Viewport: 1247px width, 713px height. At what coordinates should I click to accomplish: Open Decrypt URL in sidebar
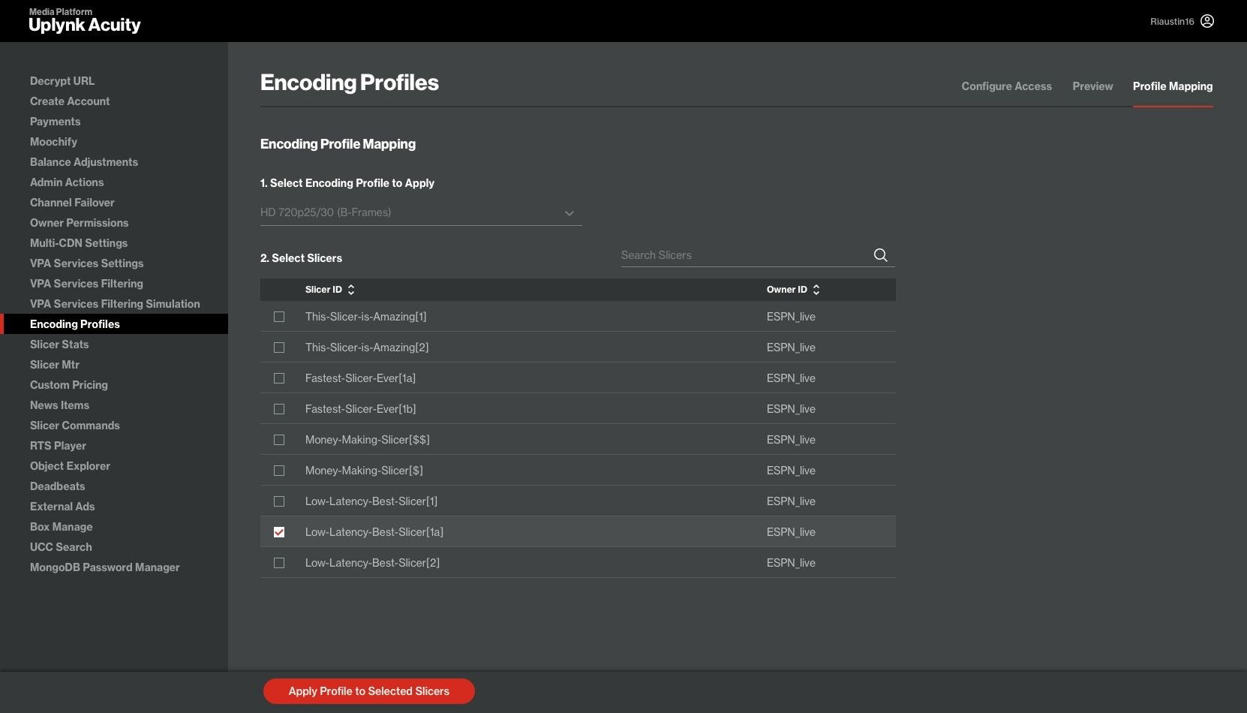click(62, 81)
